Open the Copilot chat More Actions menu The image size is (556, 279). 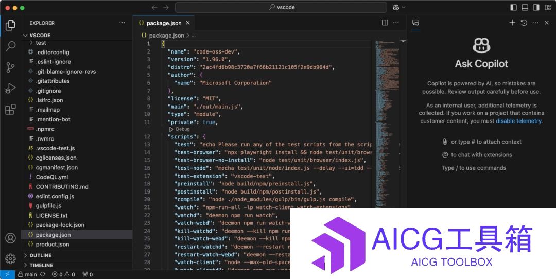point(535,23)
